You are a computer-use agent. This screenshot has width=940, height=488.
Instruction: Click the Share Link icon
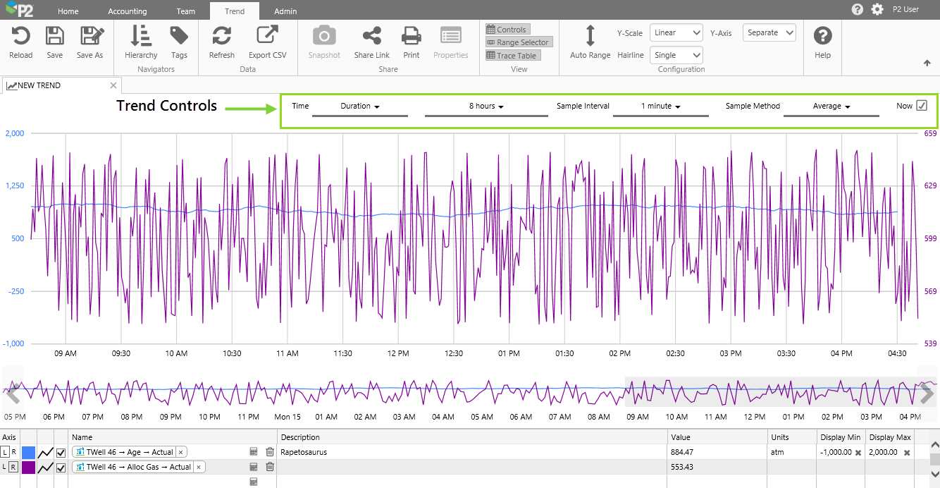[x=371, y=37]
